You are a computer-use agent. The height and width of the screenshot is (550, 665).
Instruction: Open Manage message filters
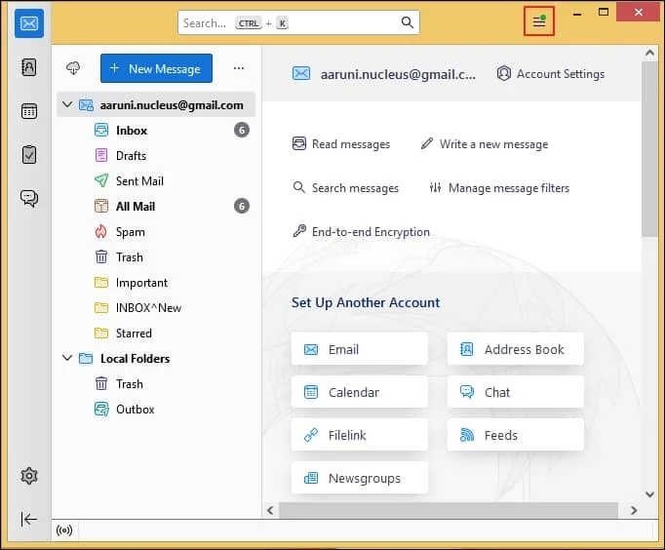coord(499,188)
